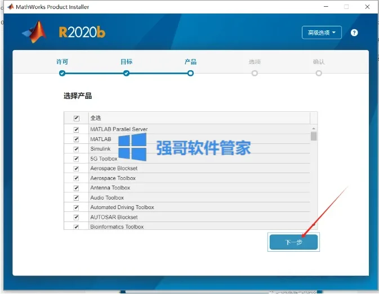The image size is (379, 294).
Task: Select the 确认 step
Action: tap(319, 73)
